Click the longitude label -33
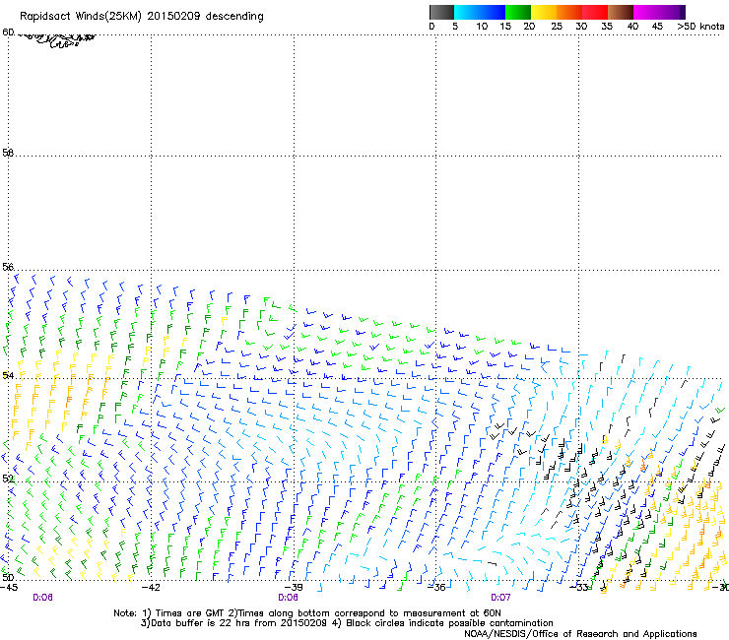 pos(579,588)
